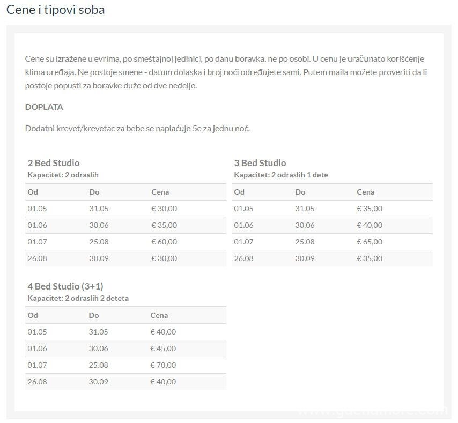The image size is (458, 423).
Task: Click the € 60,00 price cell
Action: [164, 242]
